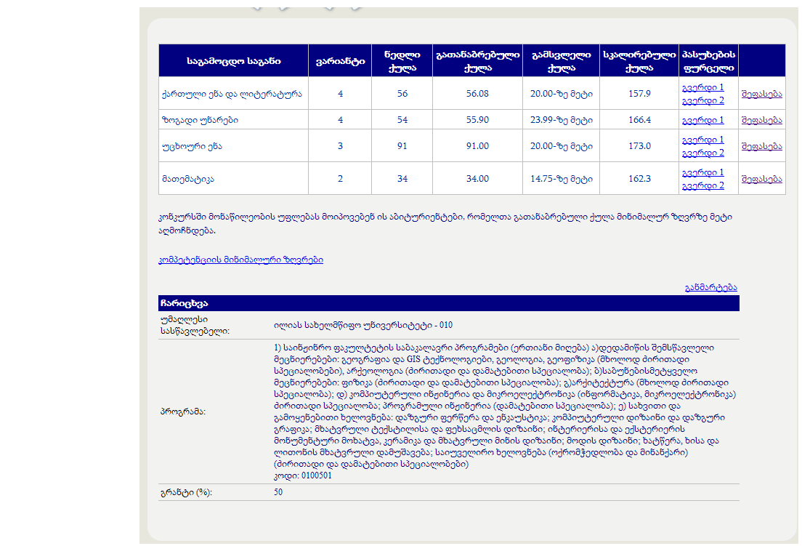Viewport: 802px width, 546px height.
Task: Select მათემატიკა subject cell
Action: pos(234,179)
